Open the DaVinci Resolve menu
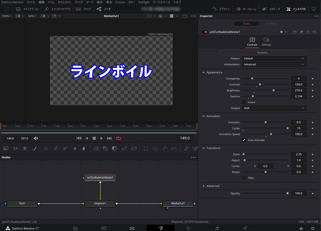Image resolution: width=321 pixels, height=231 pixels. coord(12,2)
